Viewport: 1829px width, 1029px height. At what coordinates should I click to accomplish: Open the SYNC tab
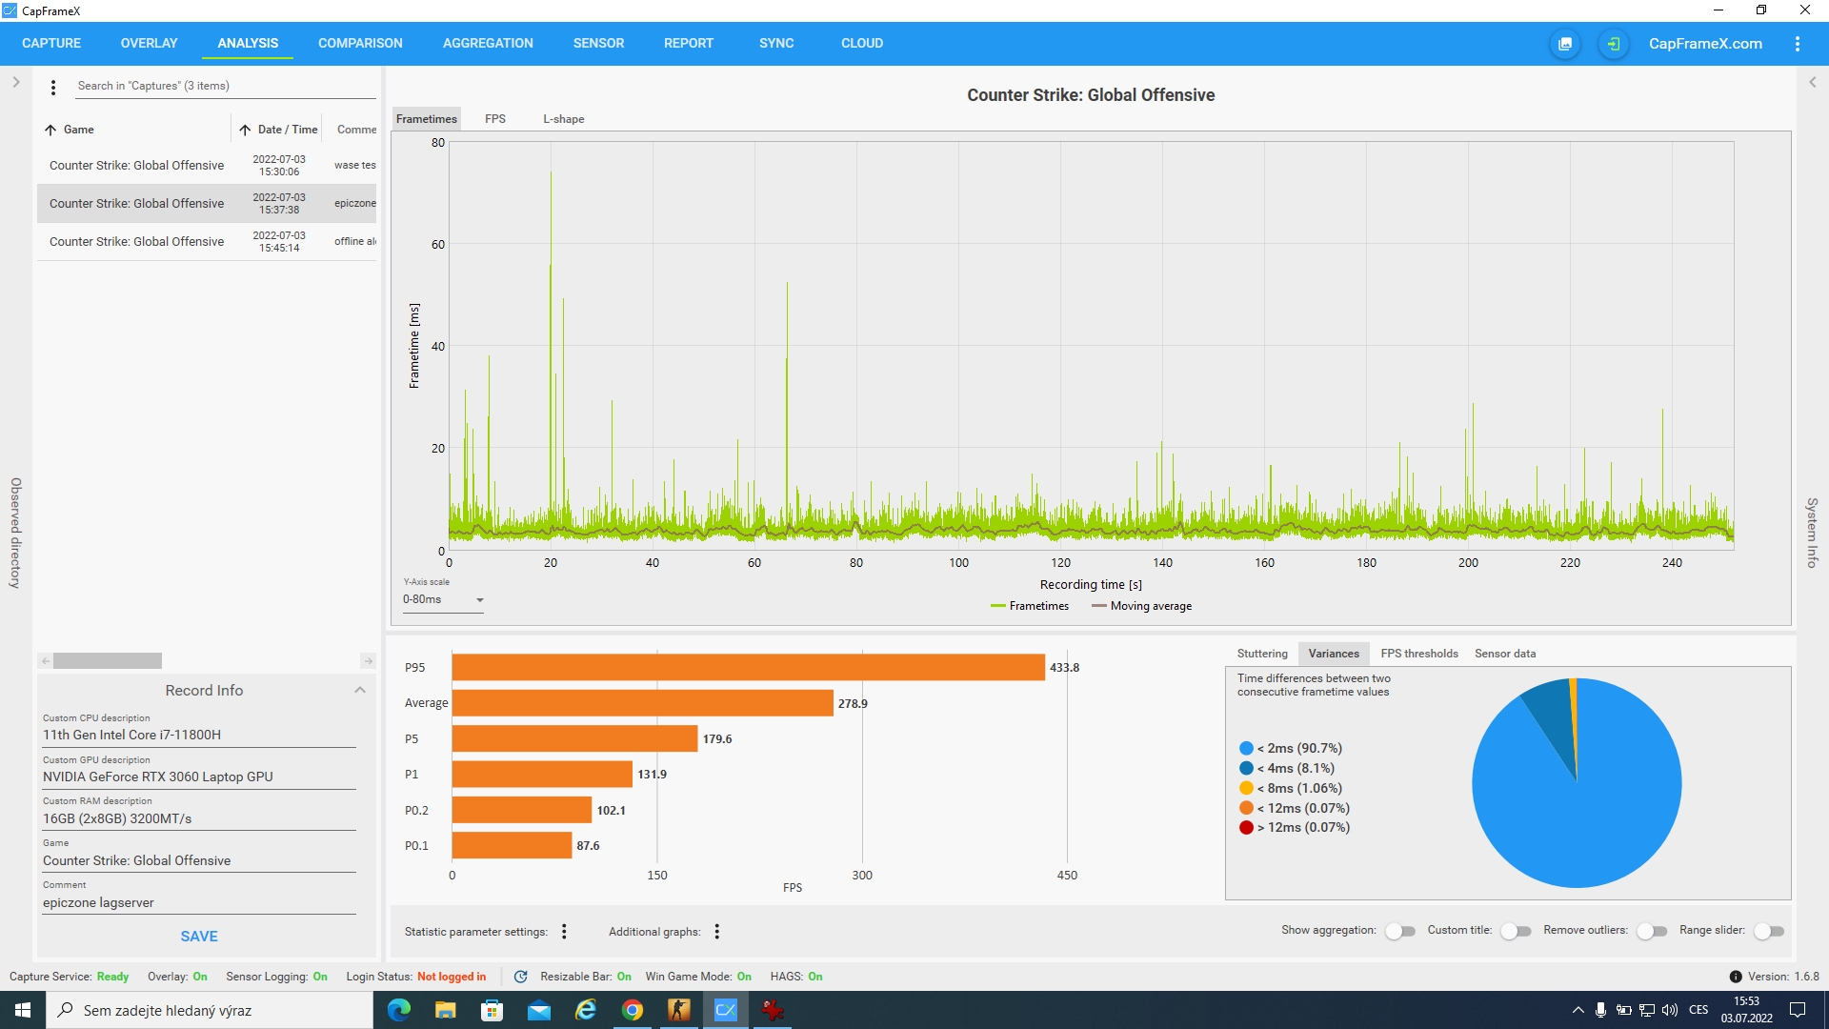[x=776, y=44]
